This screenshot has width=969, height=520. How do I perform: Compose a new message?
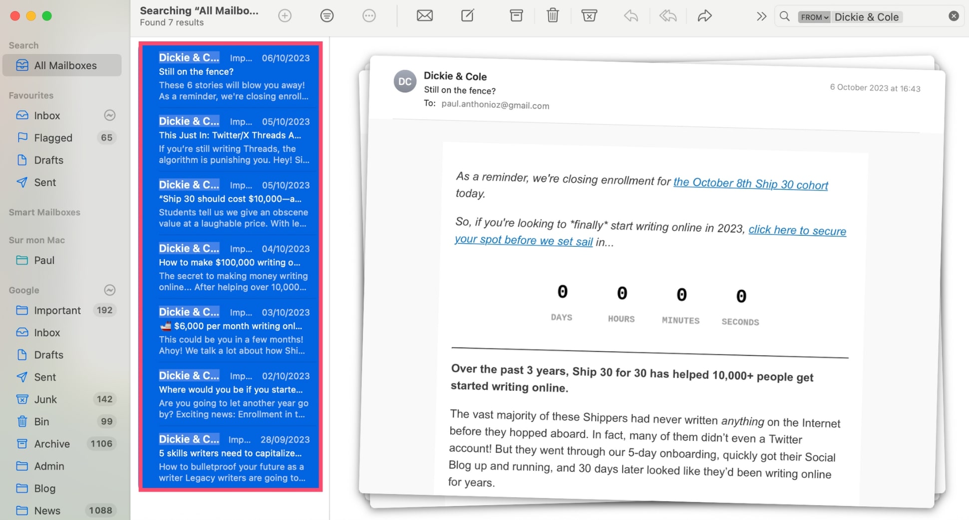pyautogui.click(x=467, y=16)
